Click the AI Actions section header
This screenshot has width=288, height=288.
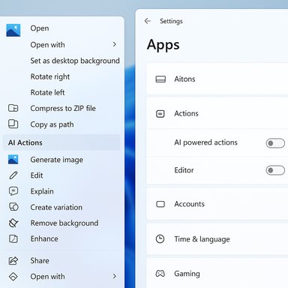(x=61, y=142)
